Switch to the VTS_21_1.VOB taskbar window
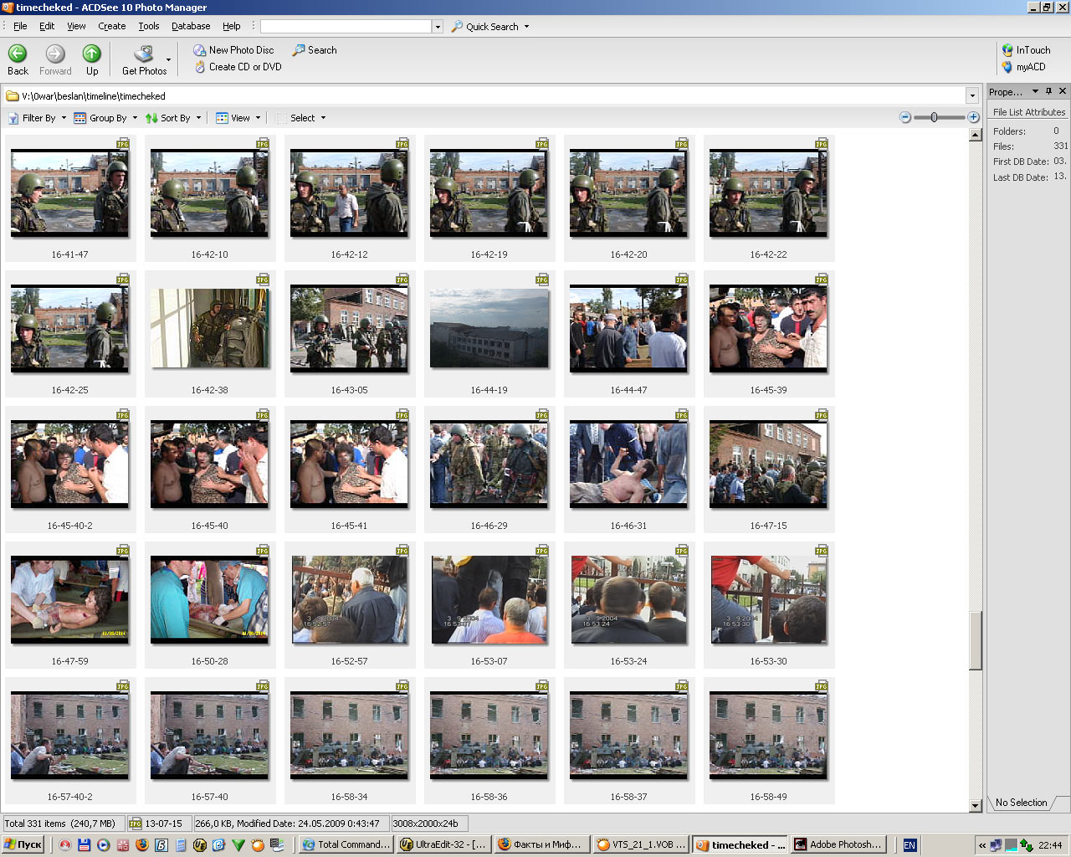1071x857 pixels. click(x=641, y=844)
